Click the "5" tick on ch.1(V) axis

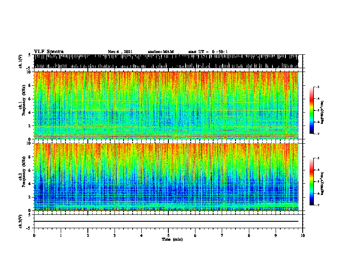tap(29, 55)
